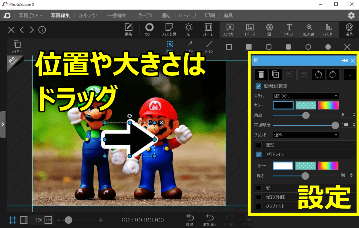Image resolution: width=359 pixels, height=228 pixels.
Task: Set zoom to 1:1 button
Action: click(48, 220)
